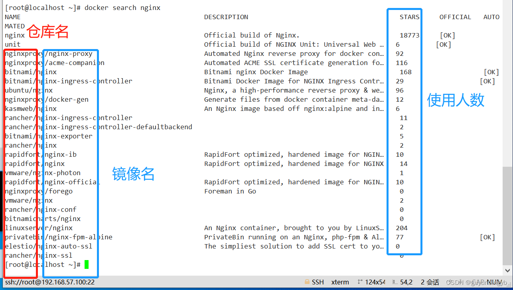Click the rancher/nginx-ssl image name
Viewport: 513px width, 290px height.
click(39, 255)
